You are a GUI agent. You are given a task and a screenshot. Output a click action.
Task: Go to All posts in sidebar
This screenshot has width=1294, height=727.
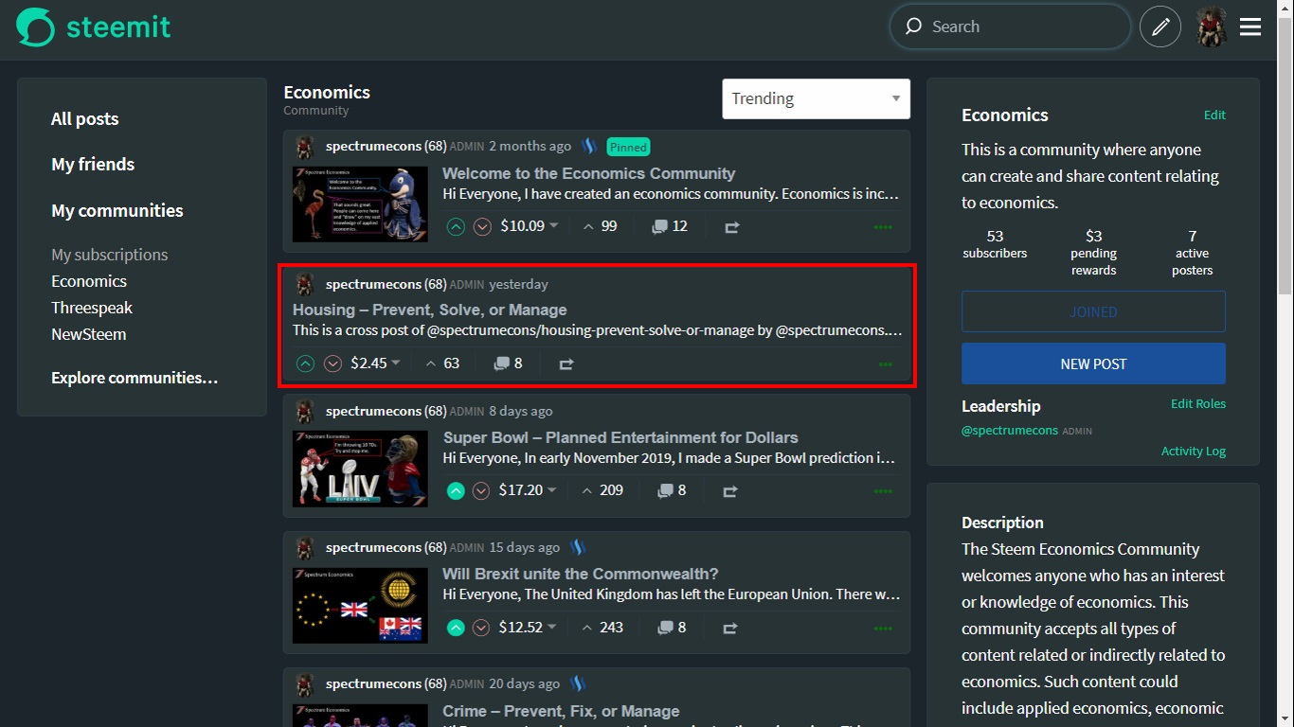pos(85,118)
